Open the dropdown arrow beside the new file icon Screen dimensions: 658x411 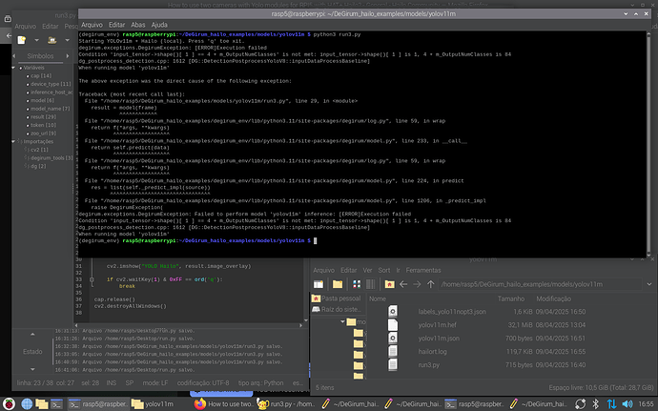click(37, 41)
